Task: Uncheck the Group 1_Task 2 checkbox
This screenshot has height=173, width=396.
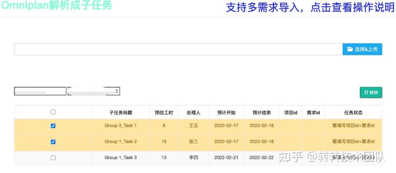Action: click(x=53, y=142)
